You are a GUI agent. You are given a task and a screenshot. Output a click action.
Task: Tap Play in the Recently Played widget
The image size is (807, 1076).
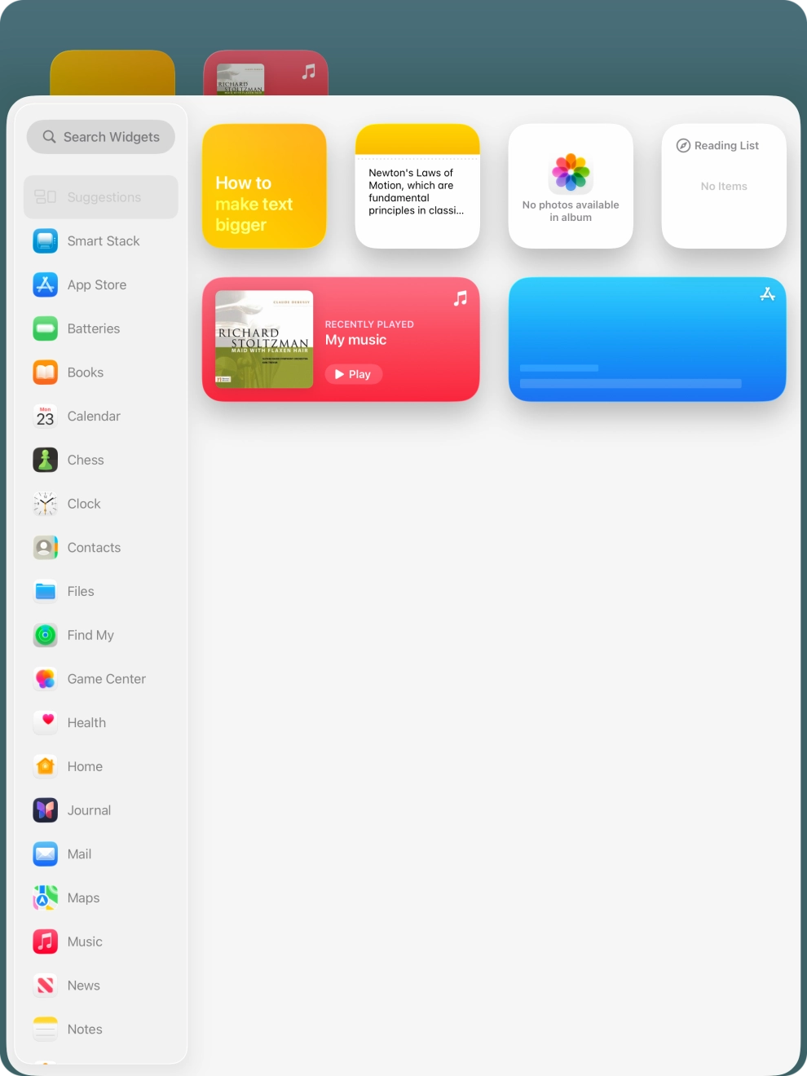354,374
